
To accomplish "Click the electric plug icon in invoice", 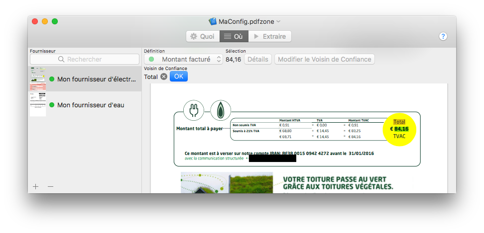I will tap(194, 110).
